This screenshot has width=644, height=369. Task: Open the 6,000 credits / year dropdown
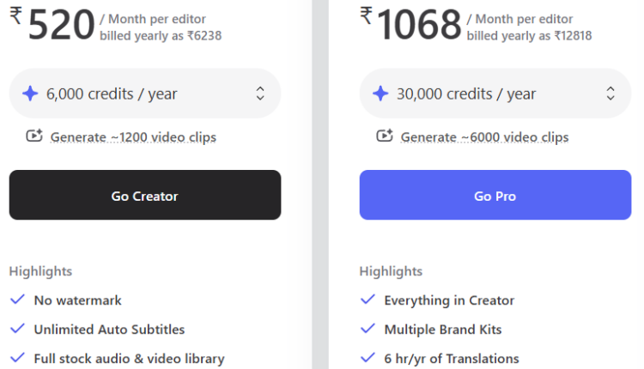click(144, 94)
